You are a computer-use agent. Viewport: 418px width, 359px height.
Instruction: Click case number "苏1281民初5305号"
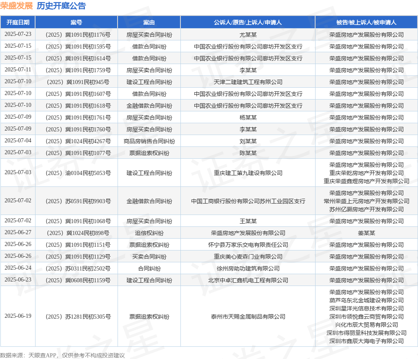pos(88,317)
